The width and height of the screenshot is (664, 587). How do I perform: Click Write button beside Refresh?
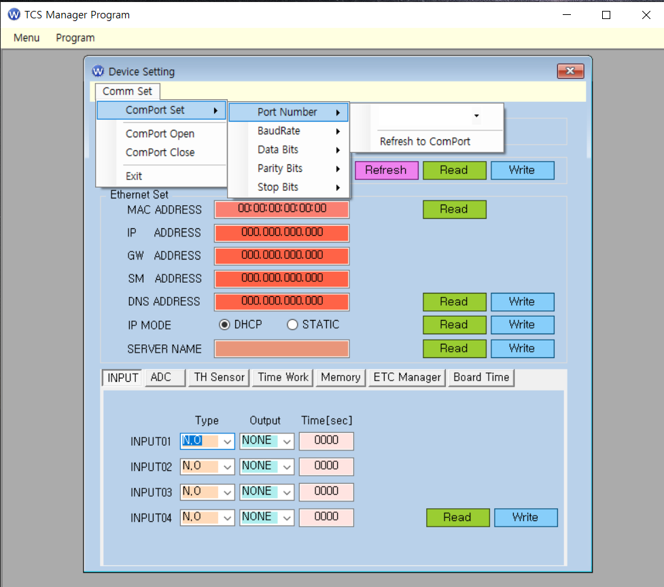[x=523, y=170]
